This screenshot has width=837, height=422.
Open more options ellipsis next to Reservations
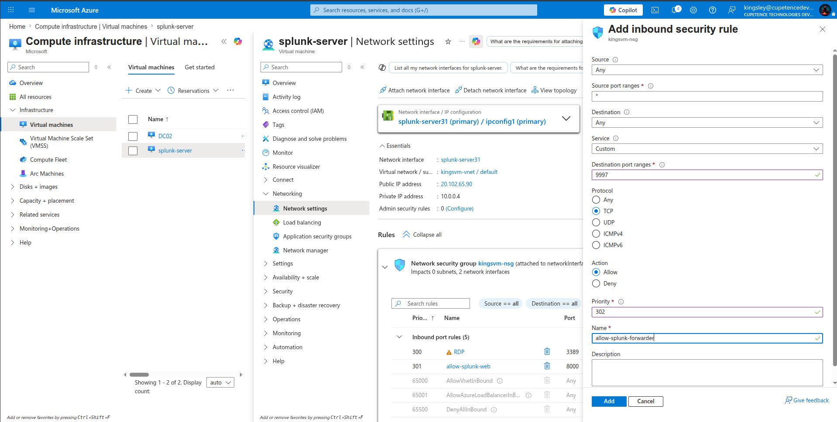pos(230,90)
